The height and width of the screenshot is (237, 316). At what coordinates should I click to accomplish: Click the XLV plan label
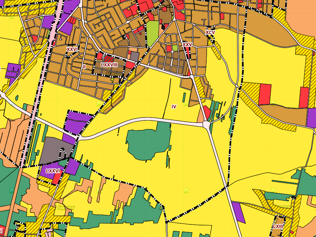pyautogui.click(x=210, y=32)
